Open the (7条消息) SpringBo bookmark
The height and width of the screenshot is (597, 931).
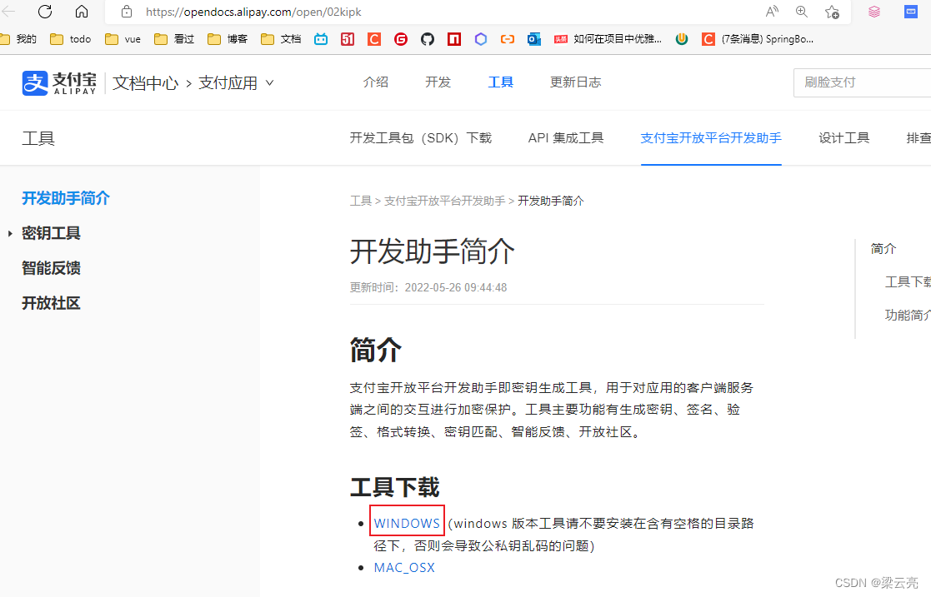pyautogui.click(x=758, y=39)
